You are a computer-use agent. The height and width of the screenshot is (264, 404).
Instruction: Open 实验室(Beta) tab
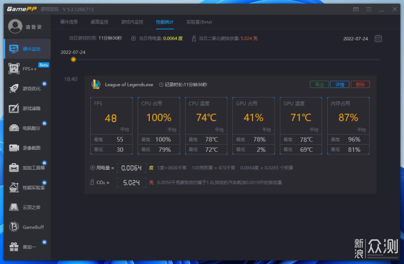point(199,22)
